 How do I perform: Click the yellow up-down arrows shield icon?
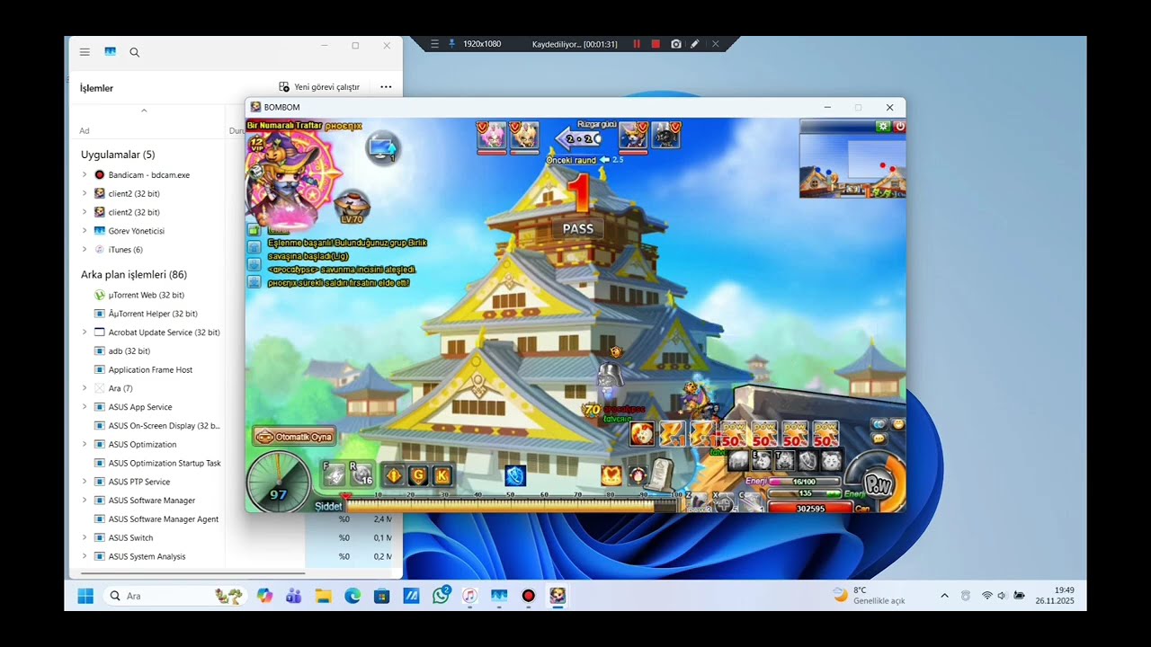pos(394,475)
